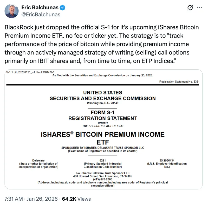Image resolution: width=208 pixels, height=204 pixels.
Task: Click the 6221 industrial classification code
Action: coord(103,160)
